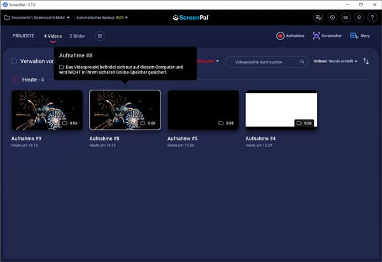
Task: Click the settings icon next to DE
Action: 359,17
